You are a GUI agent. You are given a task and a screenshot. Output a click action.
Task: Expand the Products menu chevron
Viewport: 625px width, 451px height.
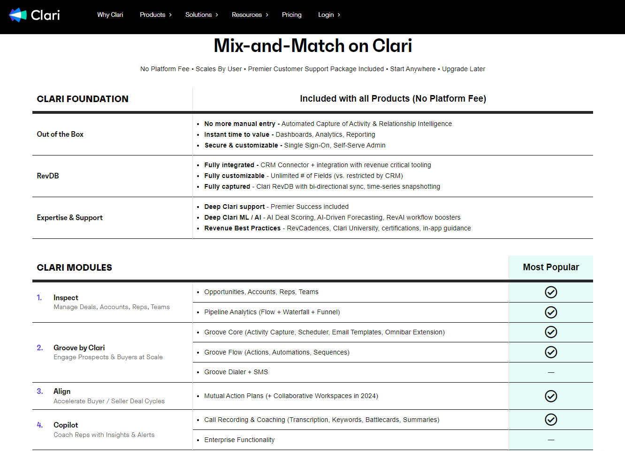pos(170,15)
